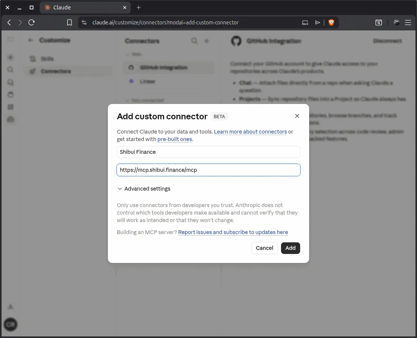
Task: Search connectors with magnifier icon
Action: [194, 41]
